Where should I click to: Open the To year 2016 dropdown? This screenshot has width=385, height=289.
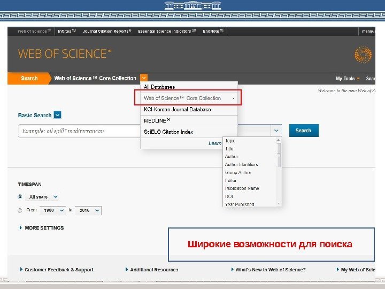coord(88,210)
